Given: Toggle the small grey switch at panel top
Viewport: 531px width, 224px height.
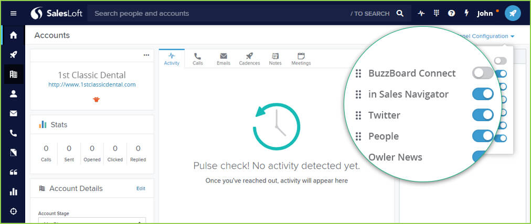Looking at the screenshot, I should coord(500,61).
